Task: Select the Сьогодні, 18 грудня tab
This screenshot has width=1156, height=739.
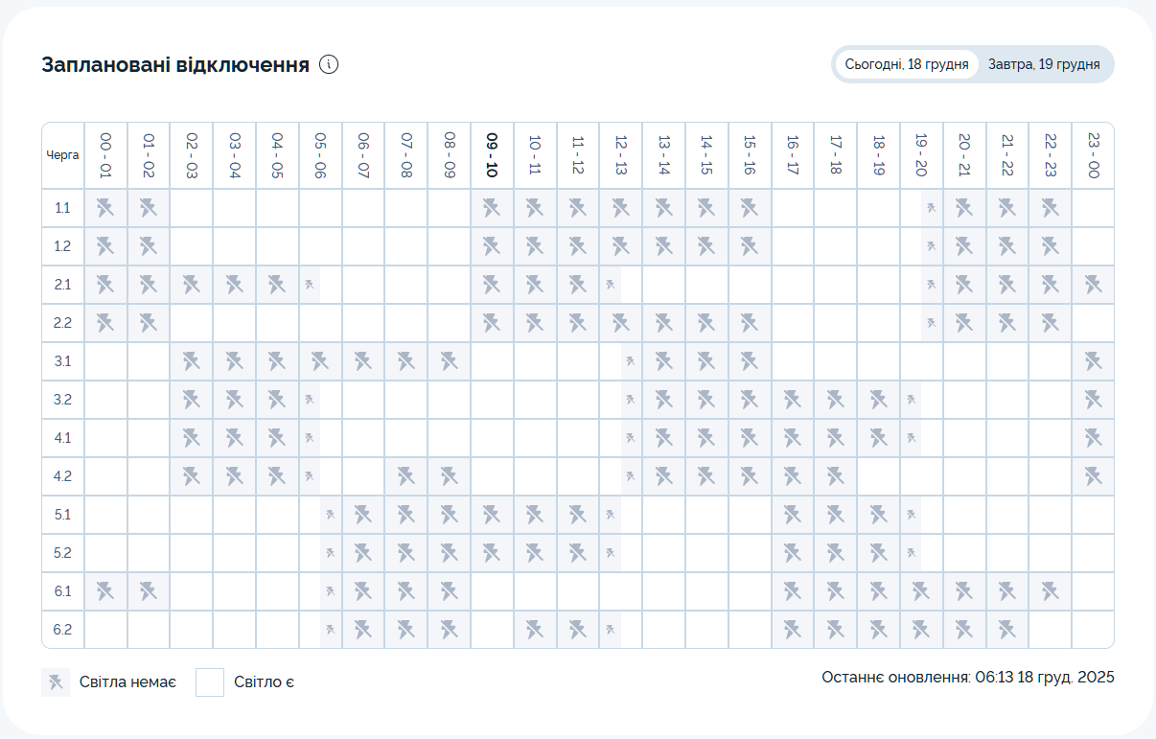Action: tap(907, 64)
